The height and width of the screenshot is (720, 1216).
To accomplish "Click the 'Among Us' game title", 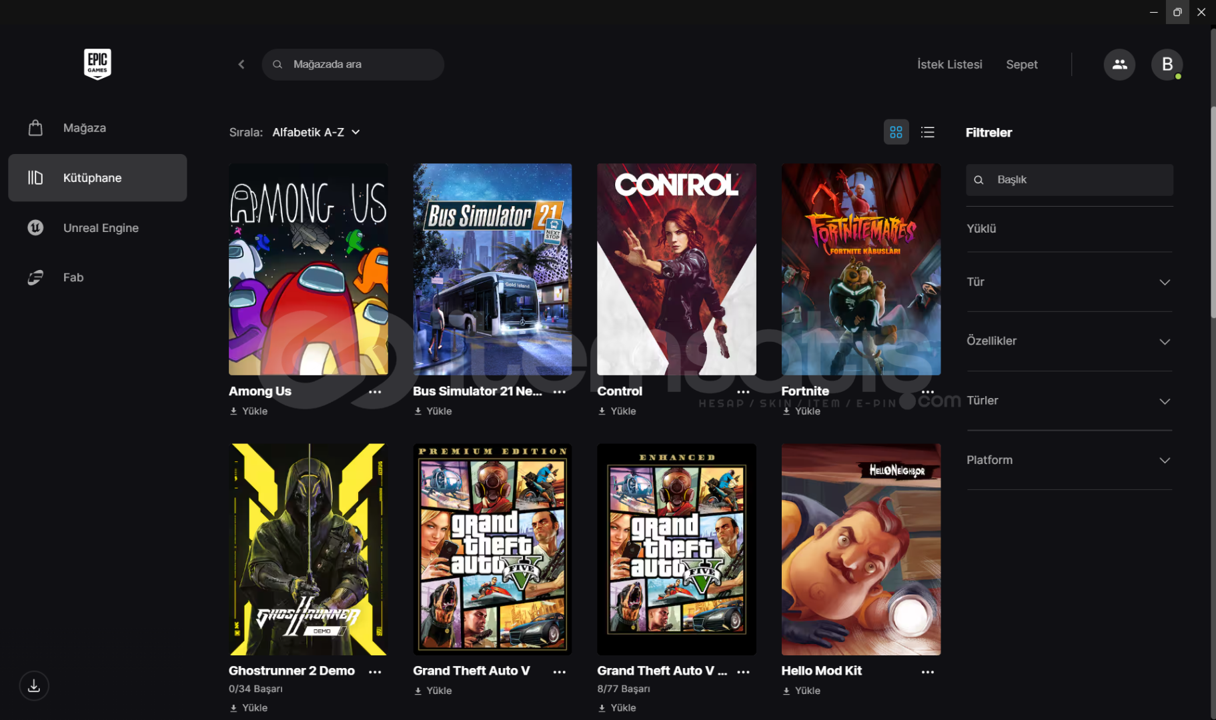I will (x=260, y=391).
